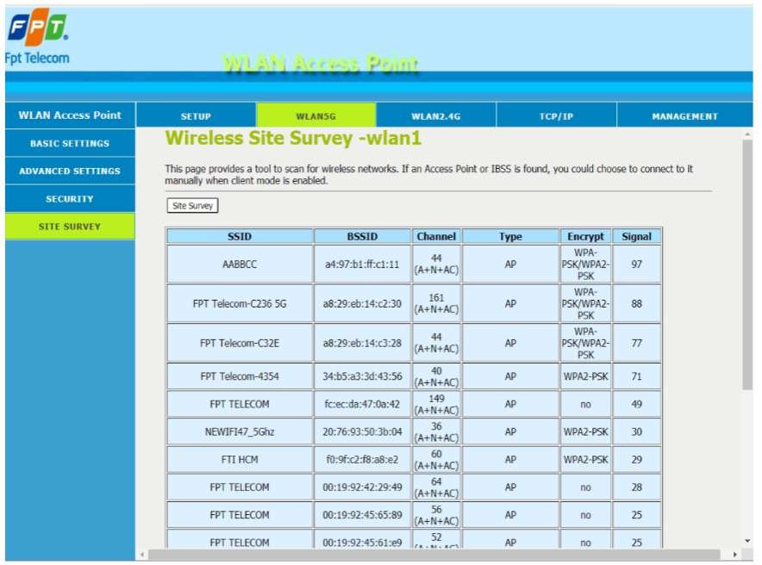Open the SETUP tab
Viewport: 762px width, 565px height.
196,115
